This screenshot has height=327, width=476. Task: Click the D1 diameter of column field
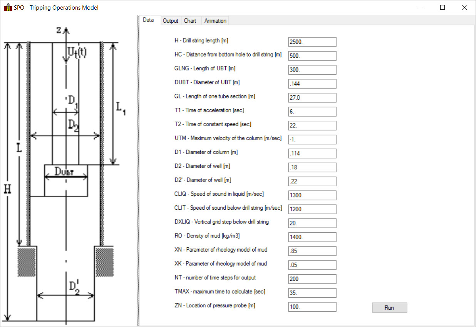click(x=312, y=153)
